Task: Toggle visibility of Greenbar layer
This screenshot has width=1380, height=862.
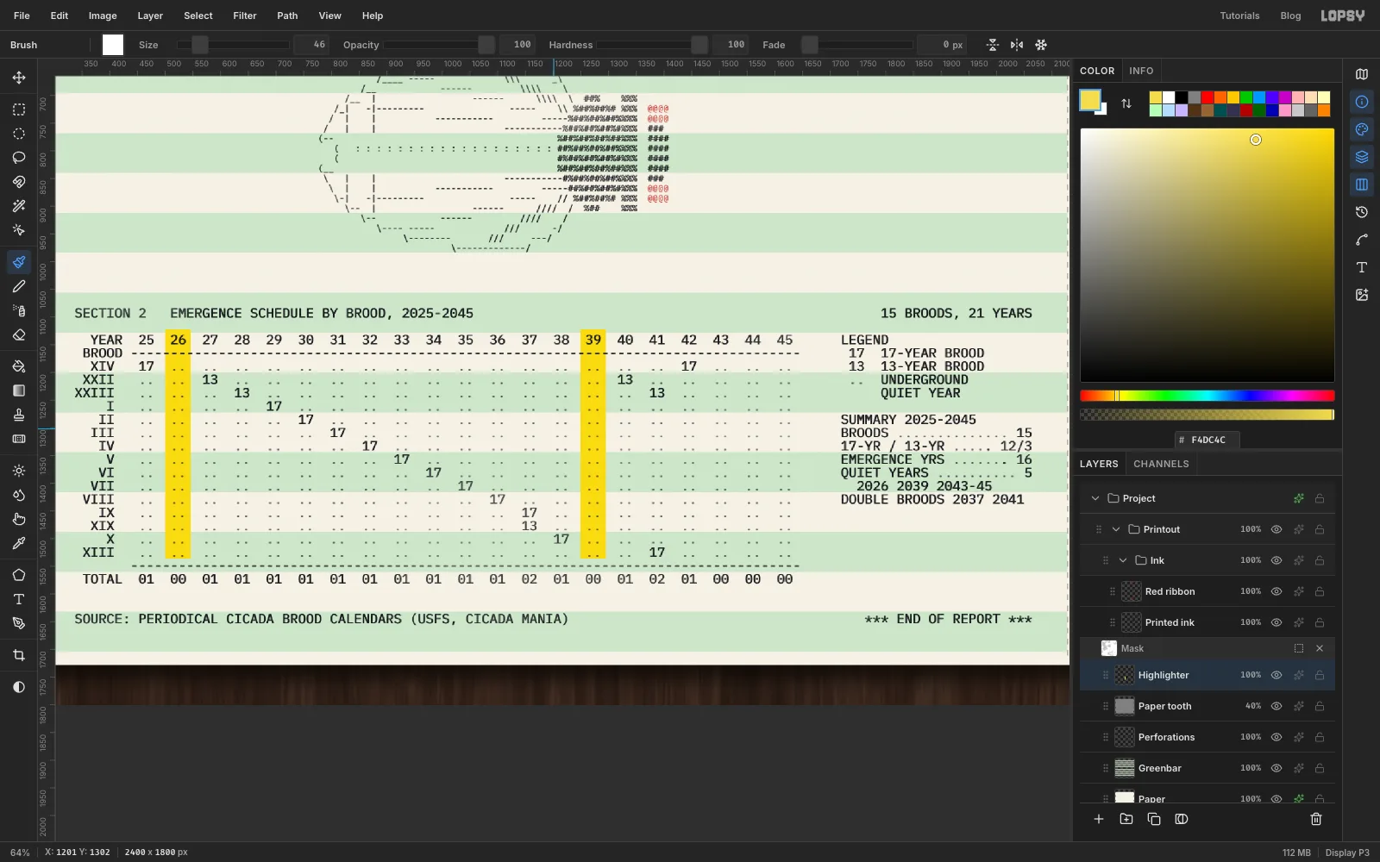Action: [1276, 768]
